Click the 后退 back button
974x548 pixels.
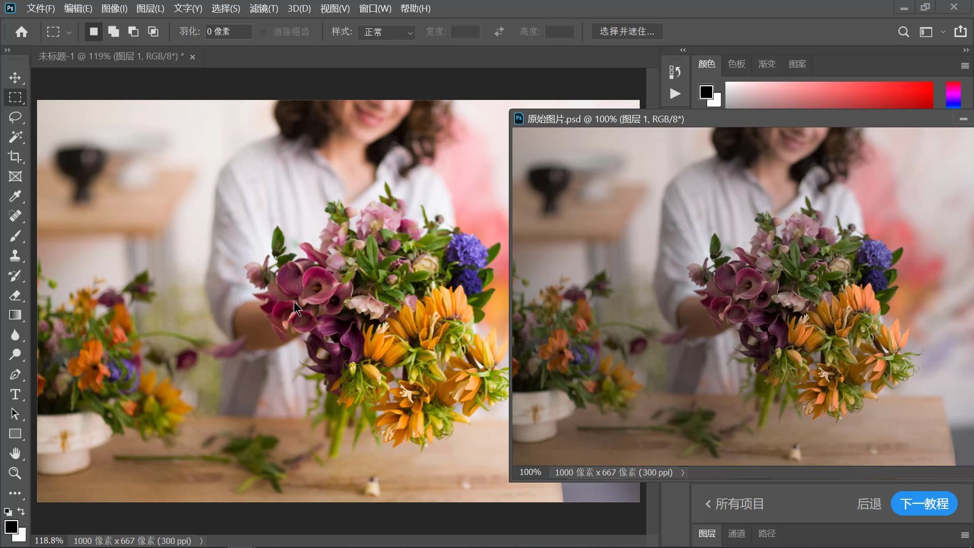(869, 504)
